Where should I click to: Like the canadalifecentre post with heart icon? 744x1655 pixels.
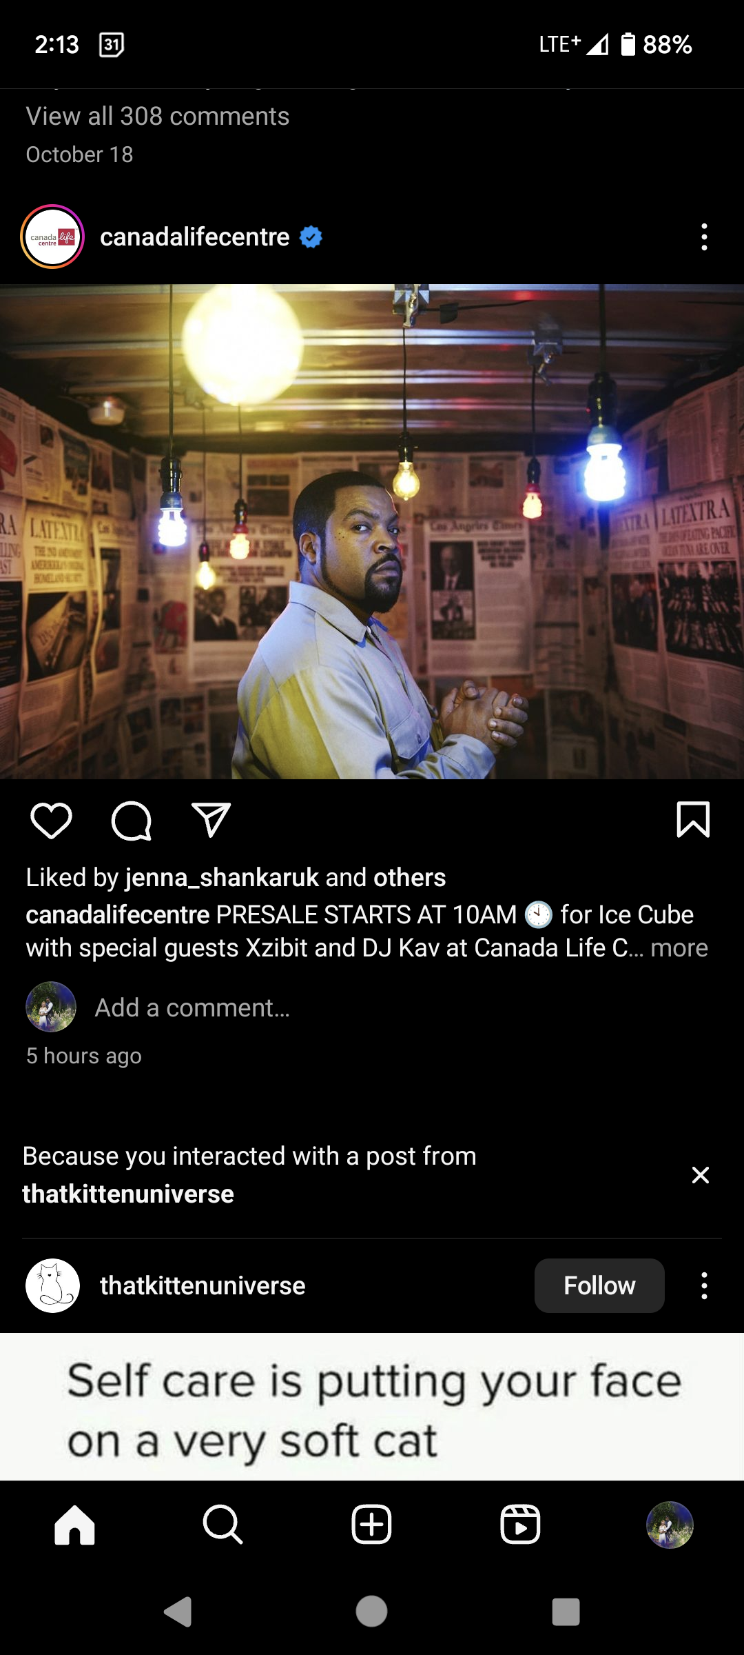pyautogui.click(x=51, y=821)
